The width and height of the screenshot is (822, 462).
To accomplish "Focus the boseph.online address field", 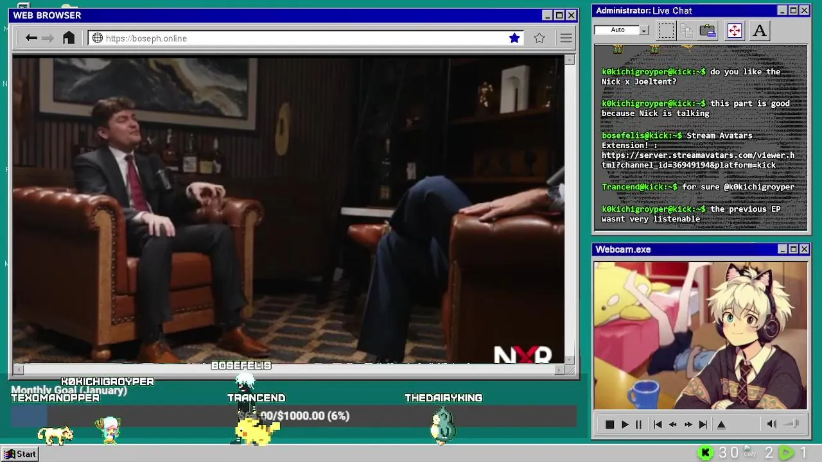I will (x=306, y=38).
